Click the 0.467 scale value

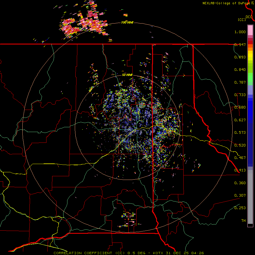tap(240, 158)
